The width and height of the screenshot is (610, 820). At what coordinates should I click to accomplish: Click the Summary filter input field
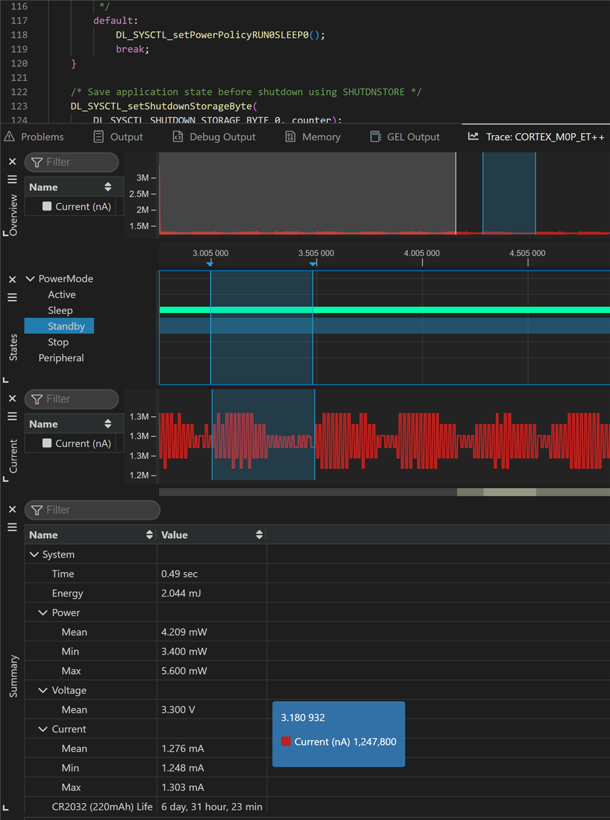click(x=92, y=510)
